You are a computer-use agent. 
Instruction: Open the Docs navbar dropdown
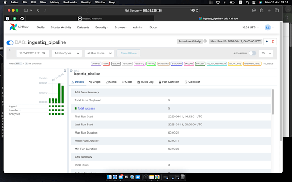pyautogui.click(x=154, y=27)
